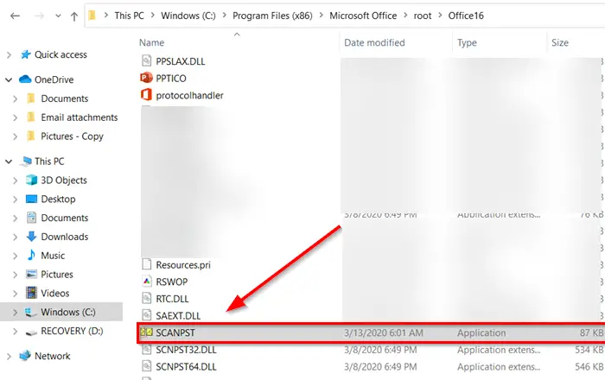This screenshot has height=380, width=605.
Task: Click SCANPST date 3/13/2020 6:01 AM
Action: pos(384,332)
